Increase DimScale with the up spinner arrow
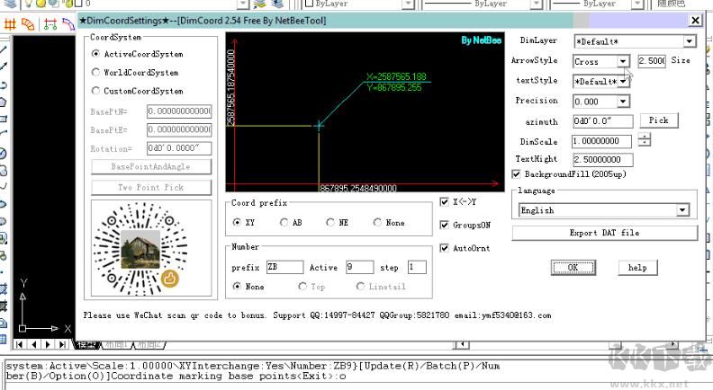Screen dimensions: 713x390 click(x=645, y=137)
